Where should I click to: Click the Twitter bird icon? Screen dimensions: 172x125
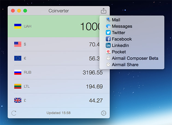[108, 33]
